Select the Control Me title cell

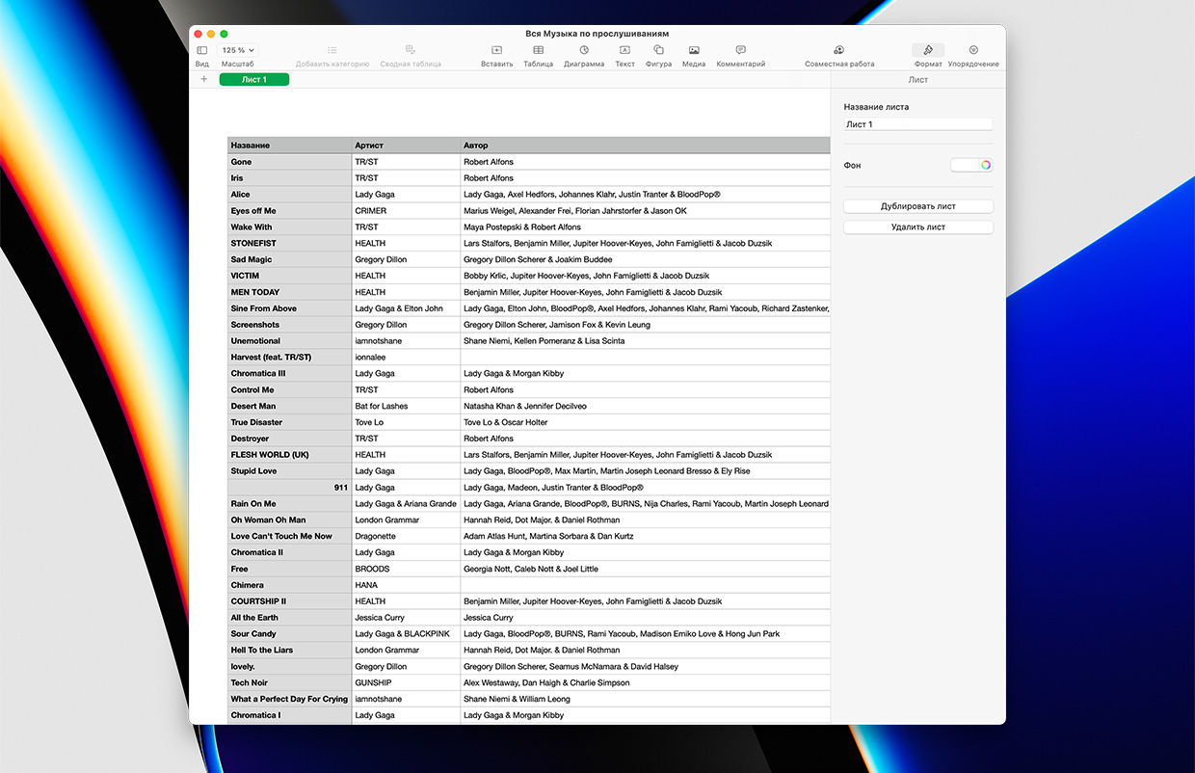pos(289,390)
